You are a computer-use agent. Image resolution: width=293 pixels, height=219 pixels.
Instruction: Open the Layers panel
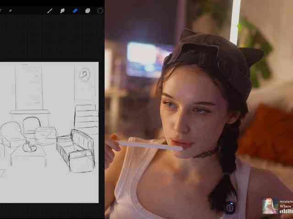(x=87, y=11)
